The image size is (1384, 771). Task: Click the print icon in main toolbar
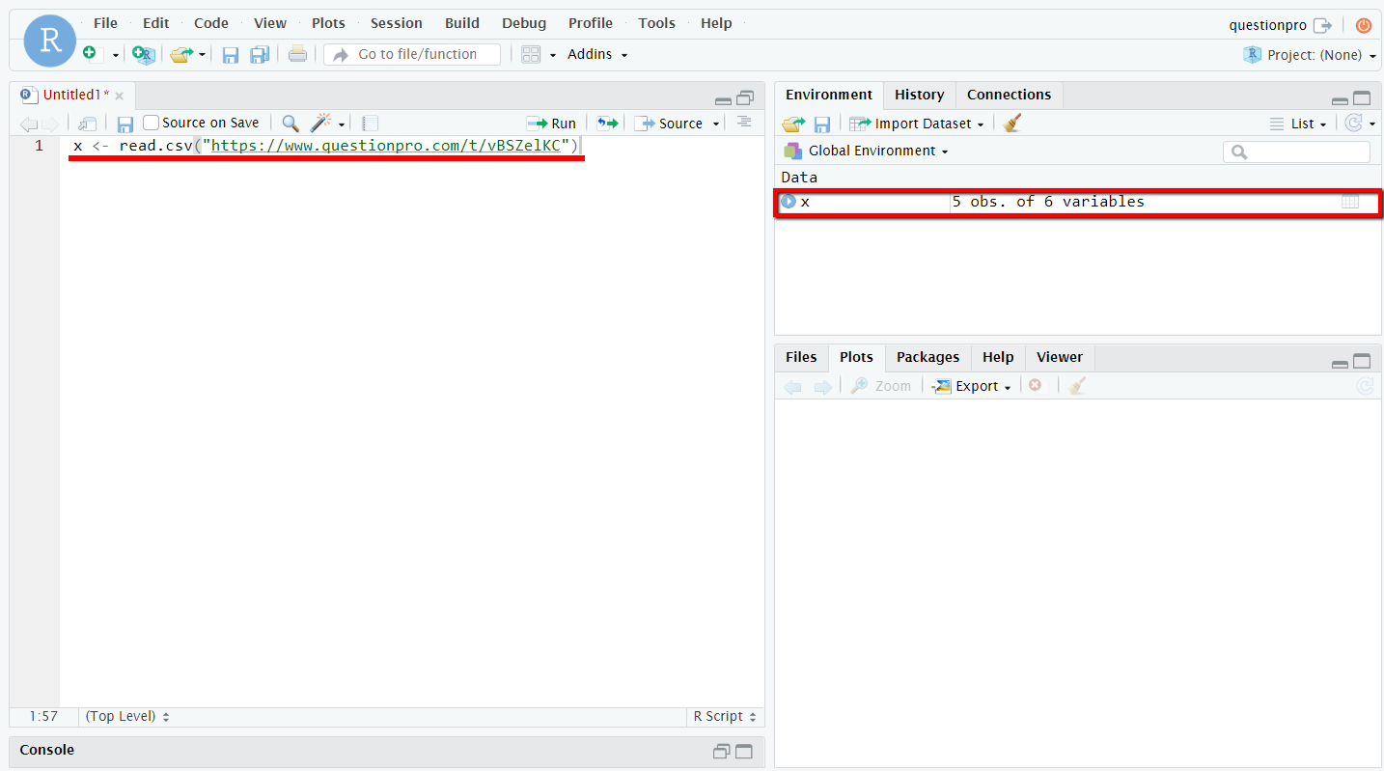pos(297,54)
